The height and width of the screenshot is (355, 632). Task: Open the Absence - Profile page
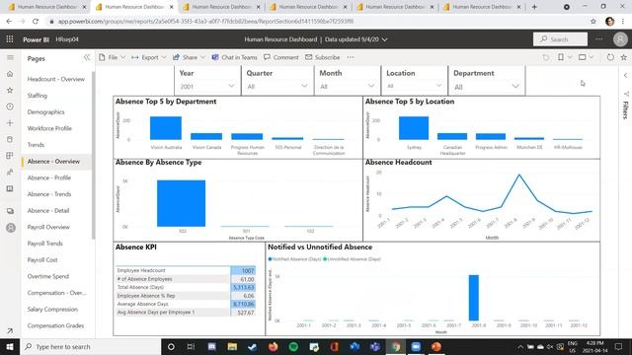pyautogui.click(x=49, y=177)
